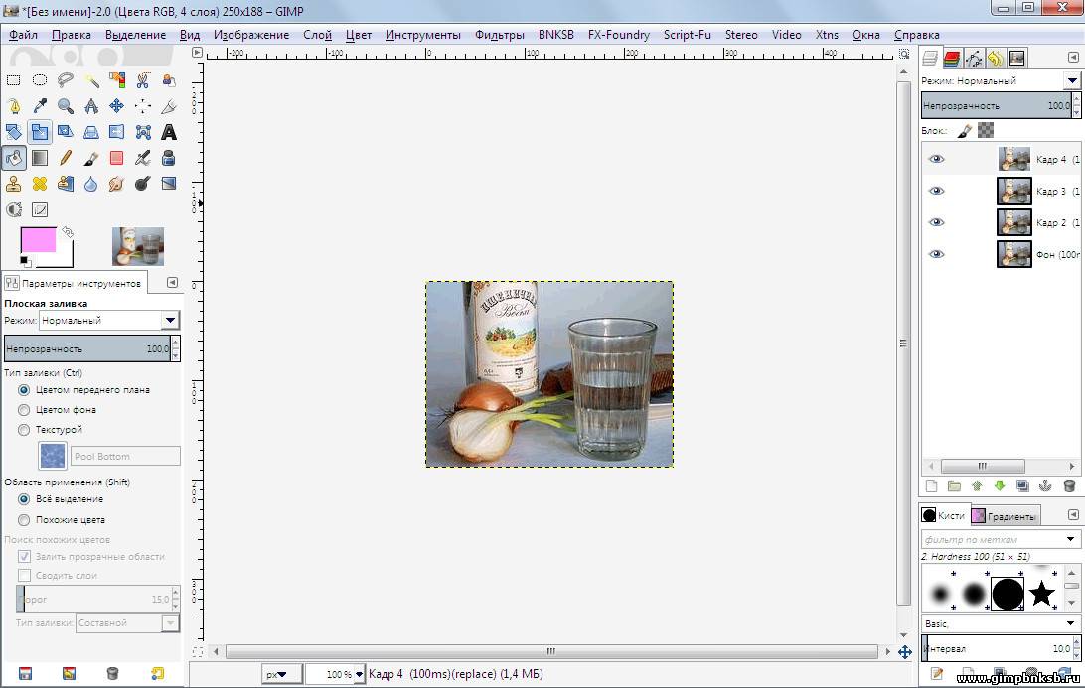The height and width of the screenshot is (688, 1085).
Task: Hide the Кадр 2 layer eye
Action: 936,222
